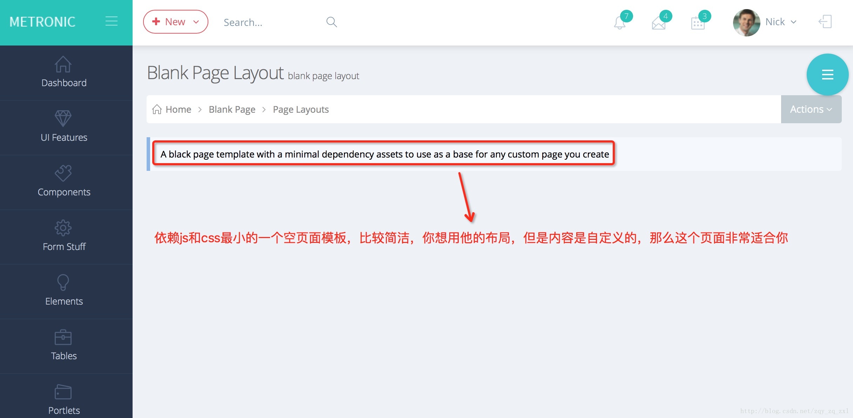Open the Tables sidebar item
The image size is (853, 418).
[x=64, y=345]
